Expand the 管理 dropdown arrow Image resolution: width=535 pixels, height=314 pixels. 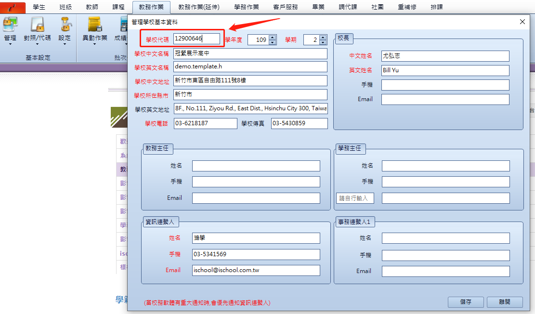tap(10, 44)
